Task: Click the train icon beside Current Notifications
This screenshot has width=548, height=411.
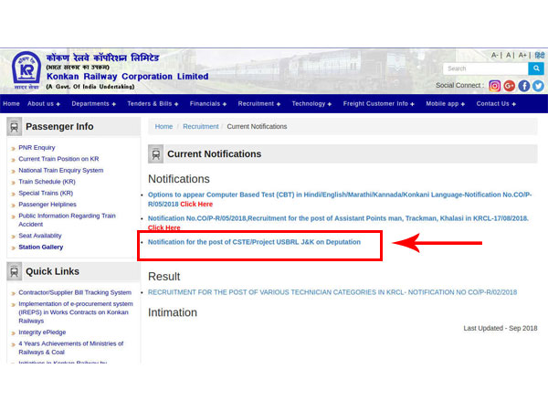Action: pyautogui.click(x=156, y=154)
